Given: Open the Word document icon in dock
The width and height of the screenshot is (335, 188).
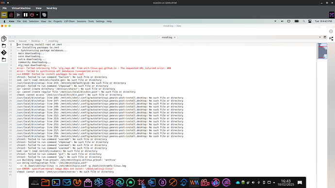Looking at the screenshot, I should point(151,183).
